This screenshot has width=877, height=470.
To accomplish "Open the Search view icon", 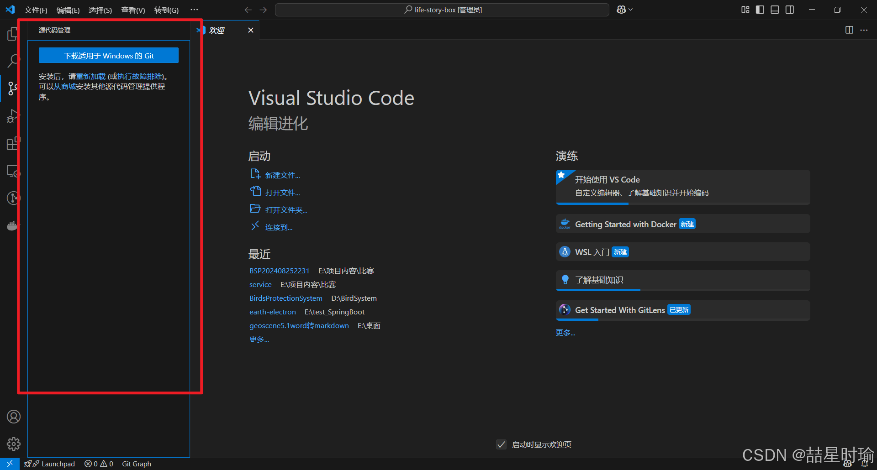I will 13,61.
